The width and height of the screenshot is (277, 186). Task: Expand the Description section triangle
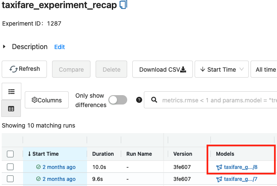pos(4,47)
